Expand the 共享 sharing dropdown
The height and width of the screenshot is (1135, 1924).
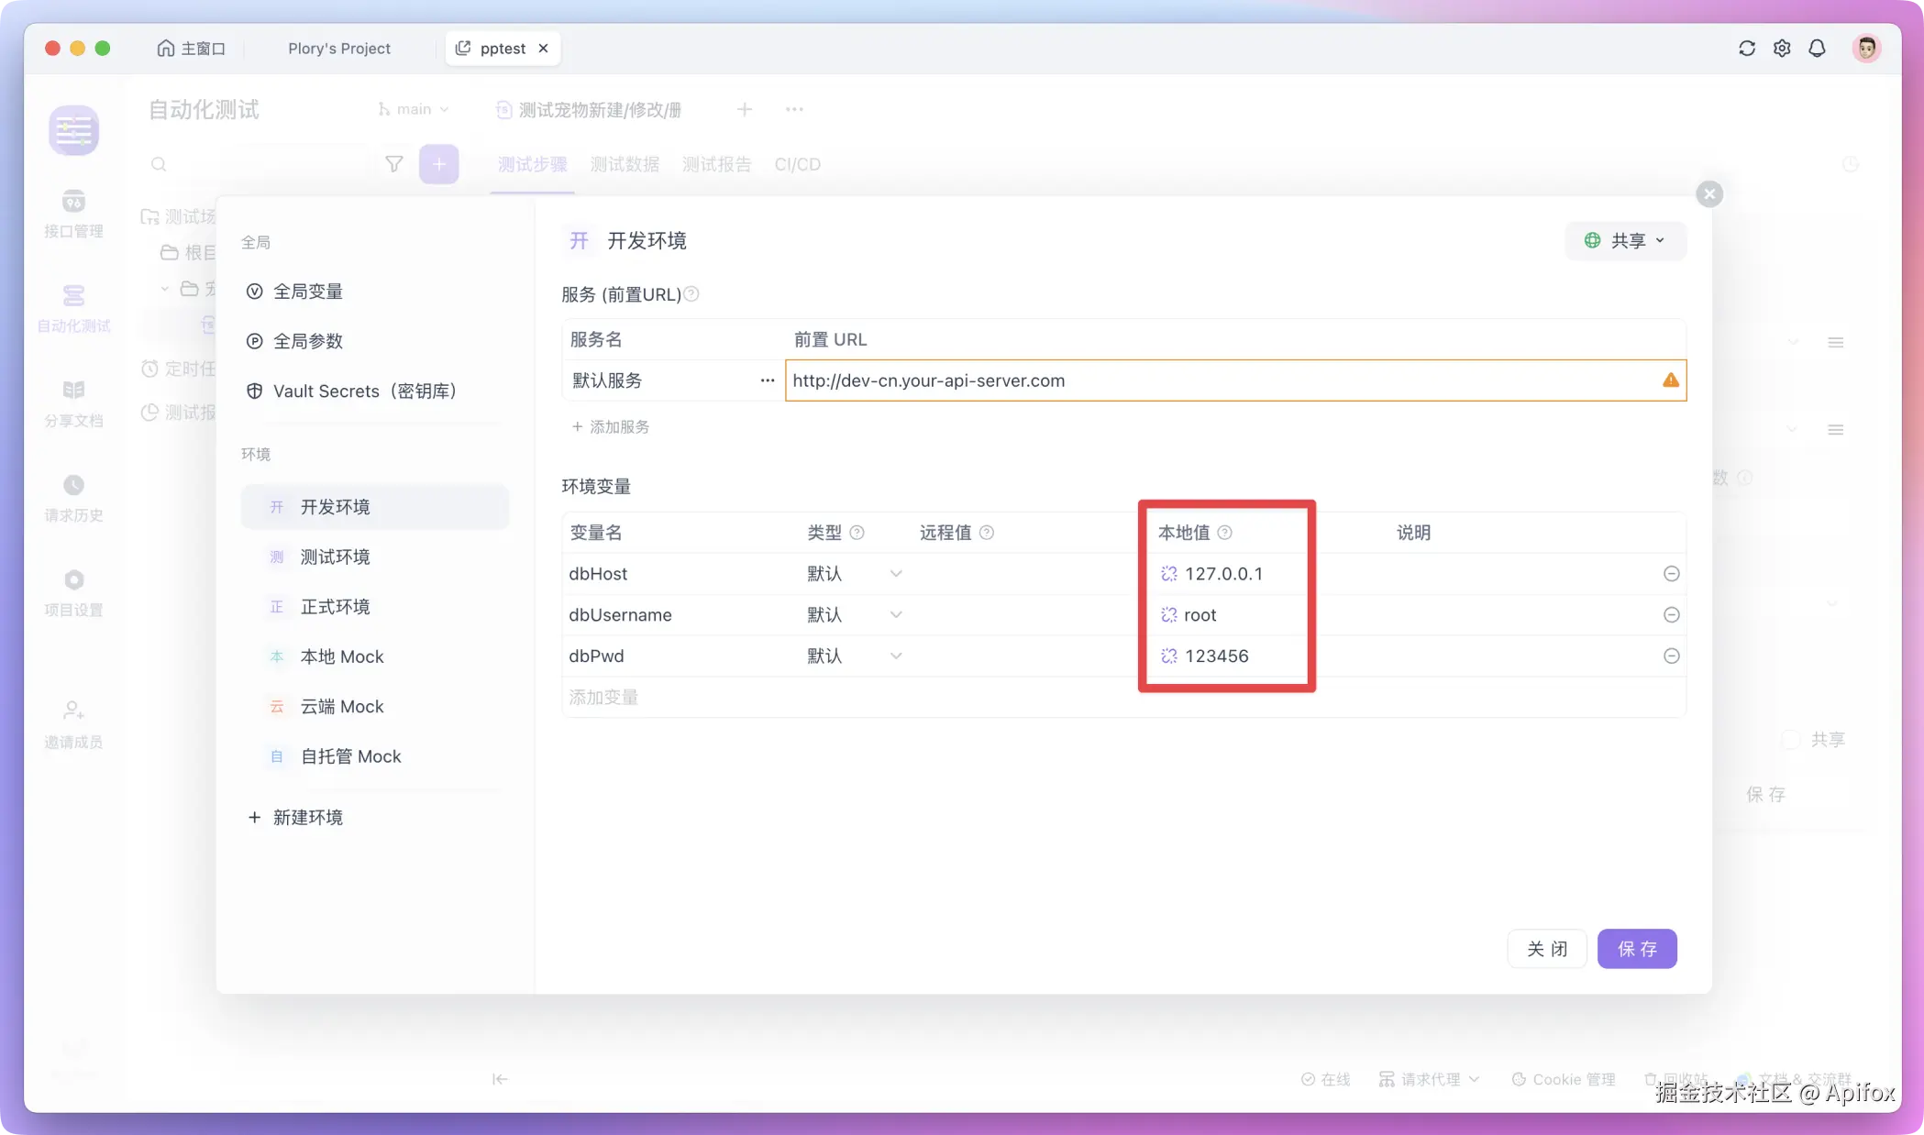coord(1624,240)
